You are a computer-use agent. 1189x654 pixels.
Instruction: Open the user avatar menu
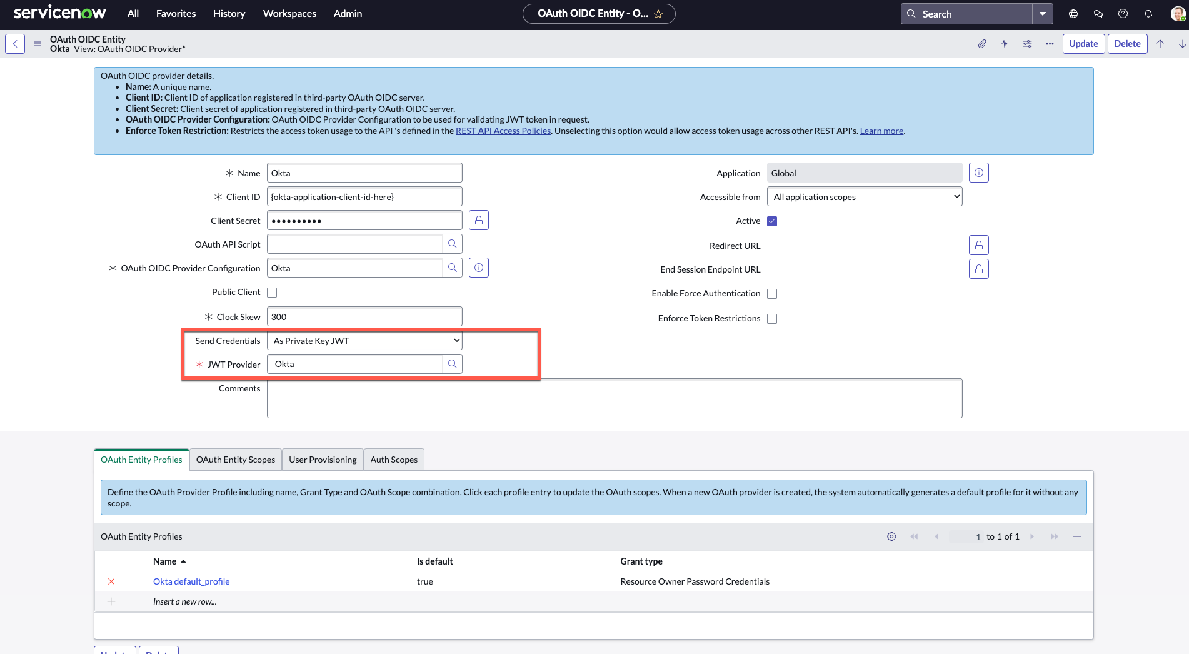pyautogui.click(x=1178, y=14)
